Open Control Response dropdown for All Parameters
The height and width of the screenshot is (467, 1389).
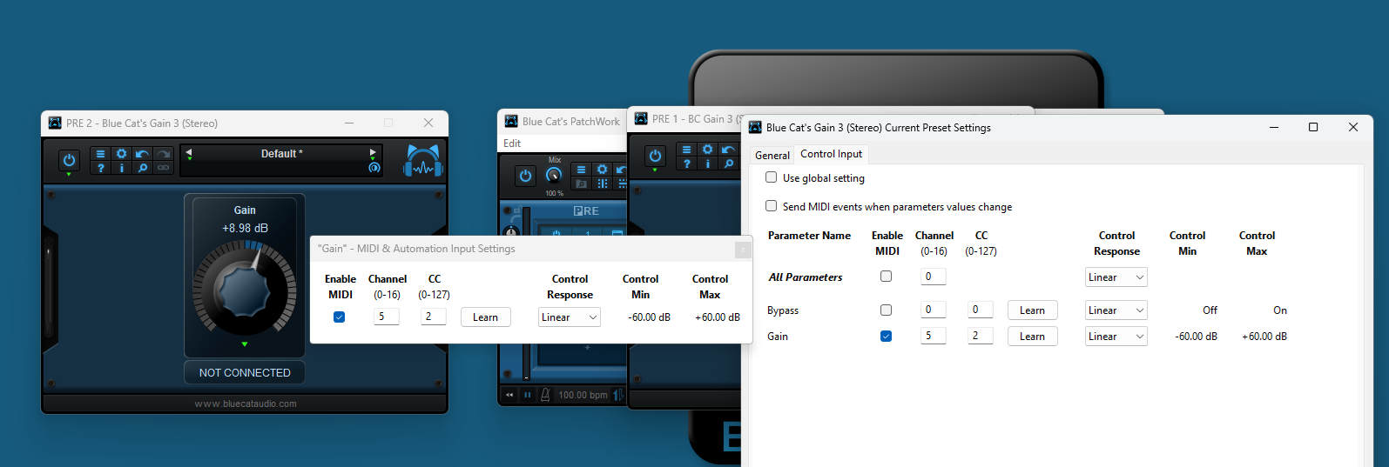pos(1116,277)
